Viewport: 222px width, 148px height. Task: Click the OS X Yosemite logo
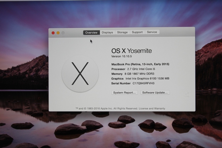pos(80,74)
